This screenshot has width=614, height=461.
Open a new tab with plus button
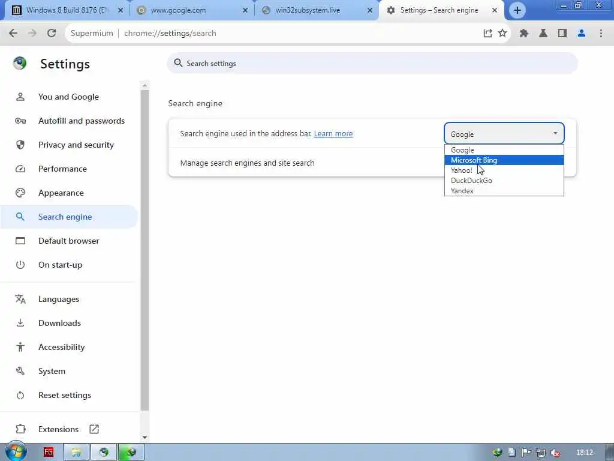(517, 10)
